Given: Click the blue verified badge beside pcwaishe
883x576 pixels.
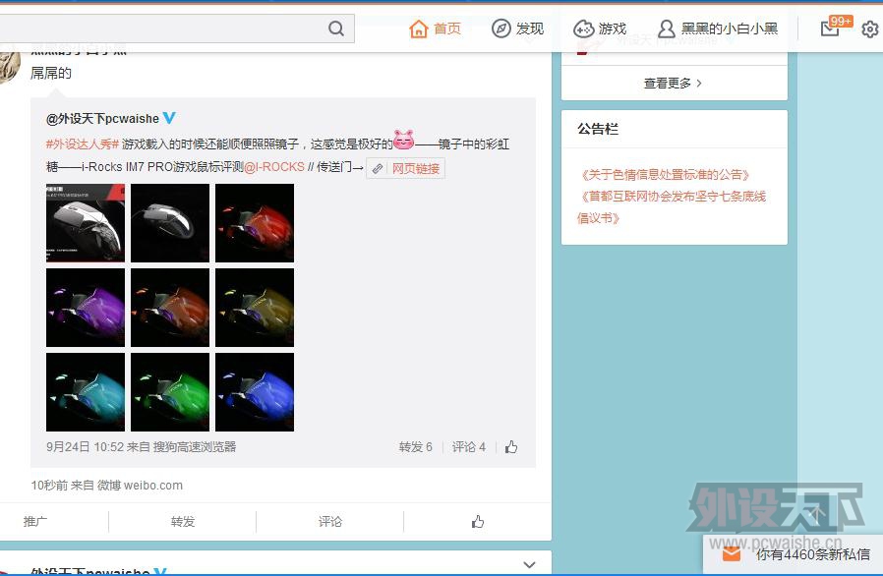Looking at the screenshot, I should coord(169,118).
